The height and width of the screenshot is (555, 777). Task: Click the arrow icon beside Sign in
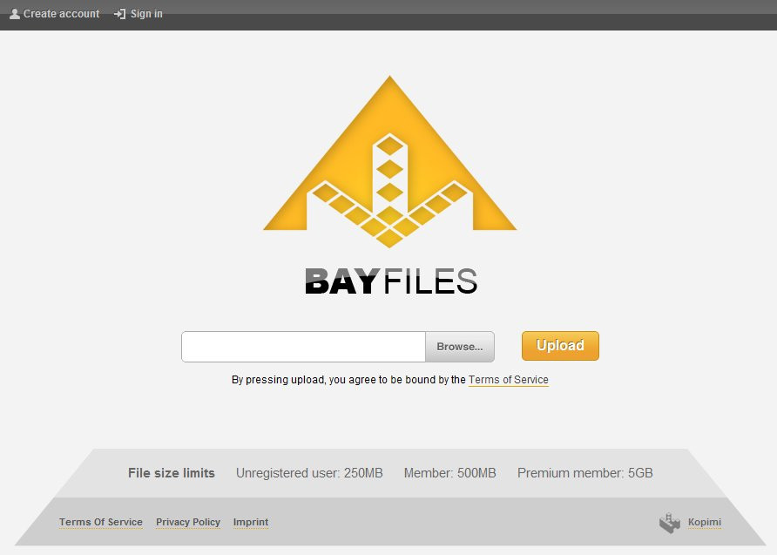click(118, 13)
